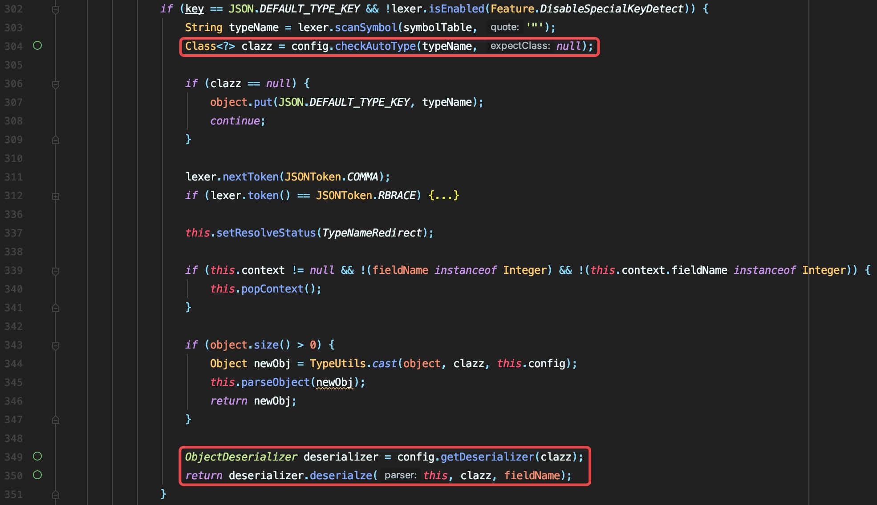Collapse the fold at line 302
The width and height of the screenshot is (877, 505).
[x=56, y=9]
